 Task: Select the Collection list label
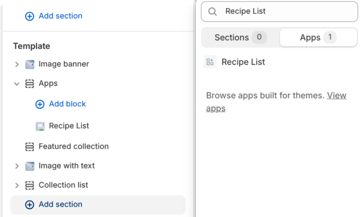click(x=63, y=185)
